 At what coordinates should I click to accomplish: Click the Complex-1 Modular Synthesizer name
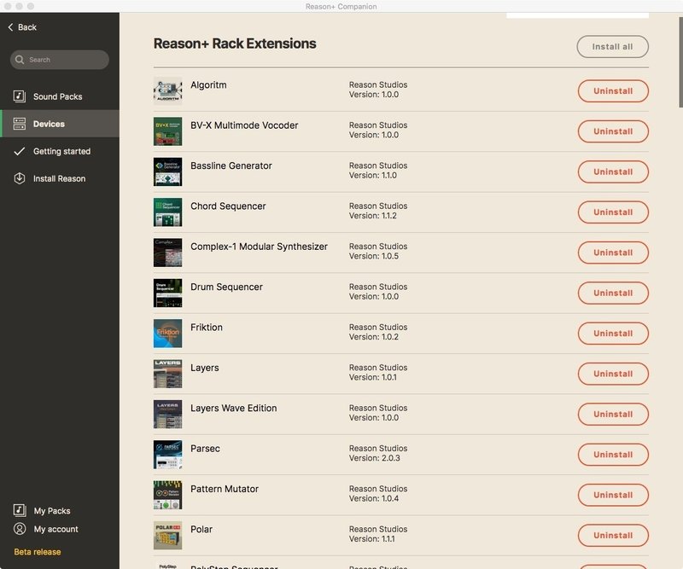tap(259, 247)
